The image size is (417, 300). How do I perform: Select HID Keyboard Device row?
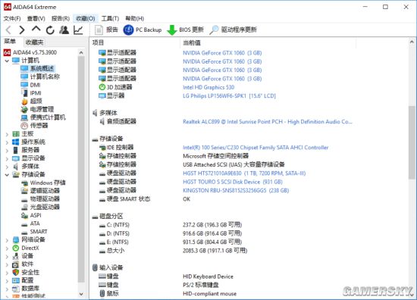tap(166, 277)
